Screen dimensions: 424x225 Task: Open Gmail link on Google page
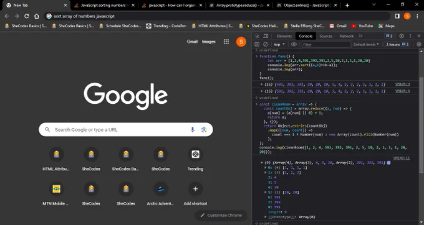pos(192,42)
